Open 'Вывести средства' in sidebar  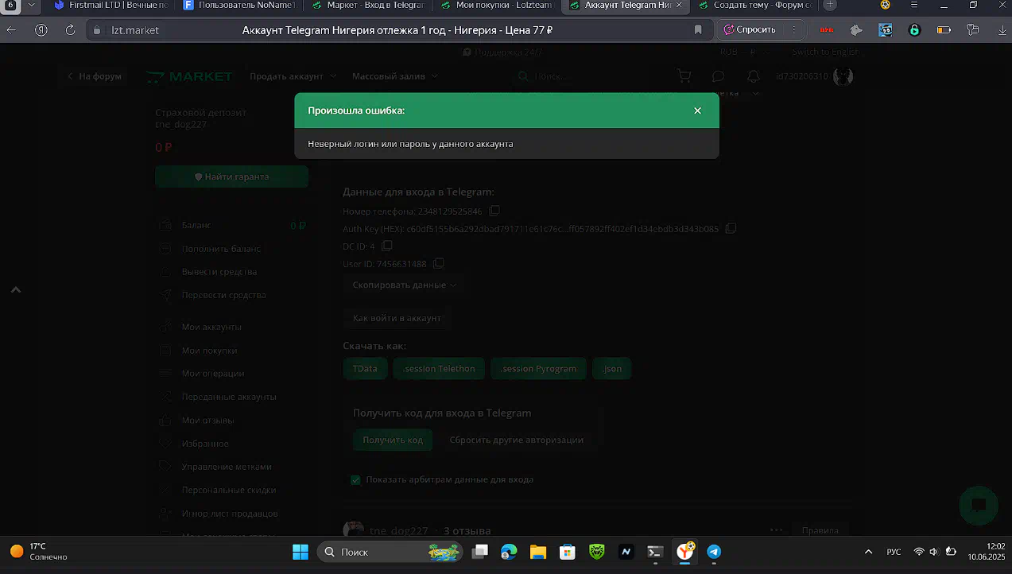[x=219, y=272]
